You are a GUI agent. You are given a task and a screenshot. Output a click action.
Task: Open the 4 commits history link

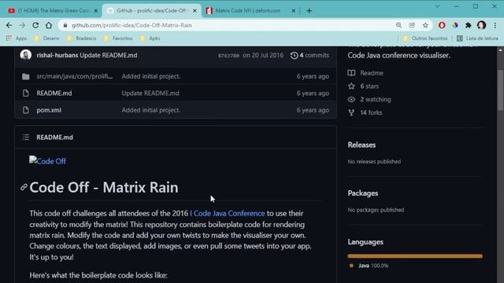(x=309, y=55)
